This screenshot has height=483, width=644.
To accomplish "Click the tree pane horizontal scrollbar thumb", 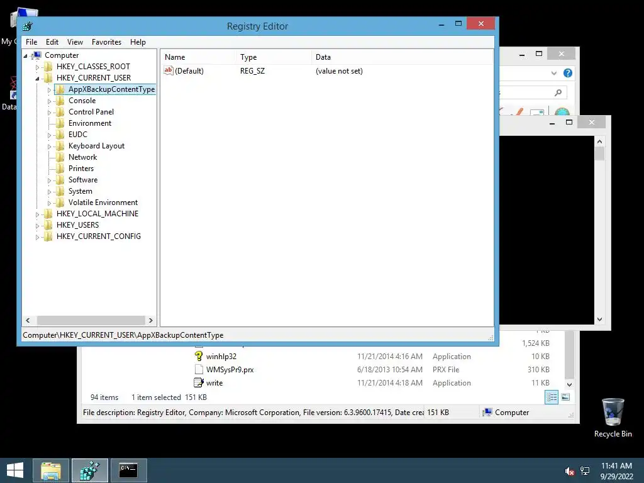I will [91, 320].
